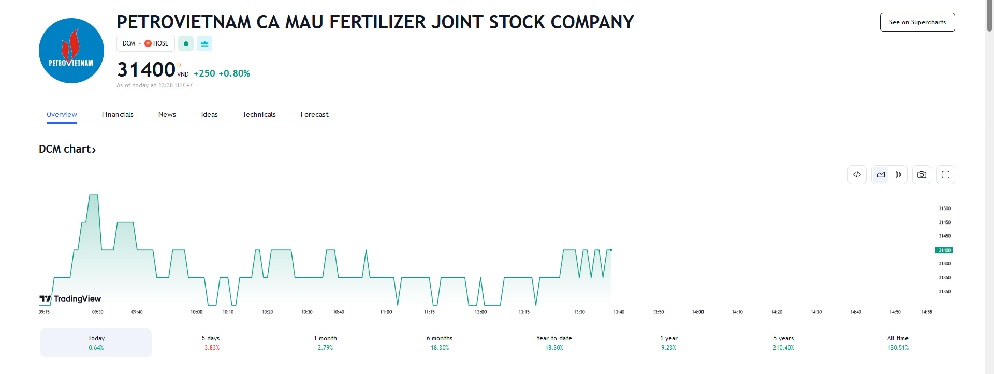
Task: Click the crown data badge icon
Action: [204, 43]
